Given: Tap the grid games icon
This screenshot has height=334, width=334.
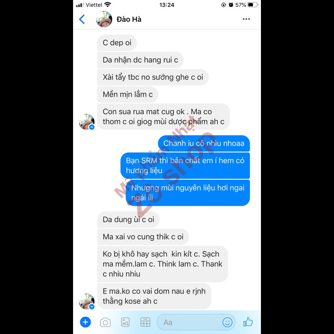Looking at the screenshot, I should (x=145, y=322).
